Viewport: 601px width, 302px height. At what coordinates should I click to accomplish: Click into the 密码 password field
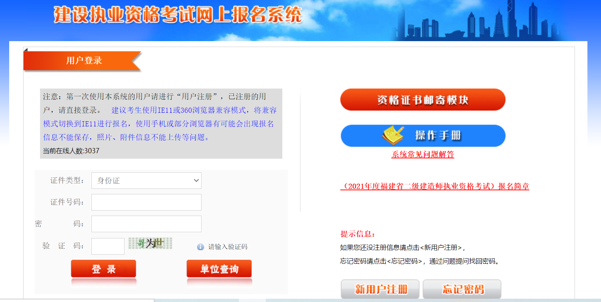tap(146, 224)
